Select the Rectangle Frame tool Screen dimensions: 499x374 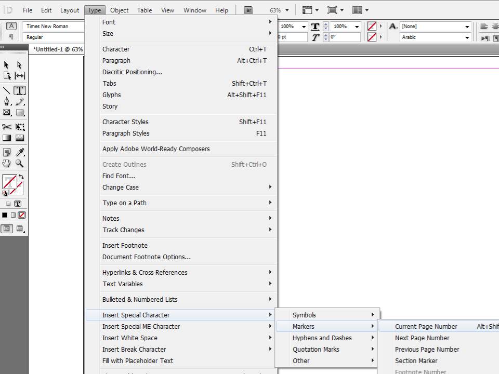point(7,112)
